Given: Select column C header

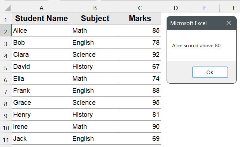Looking at the screenshot, I should (140, 8).
